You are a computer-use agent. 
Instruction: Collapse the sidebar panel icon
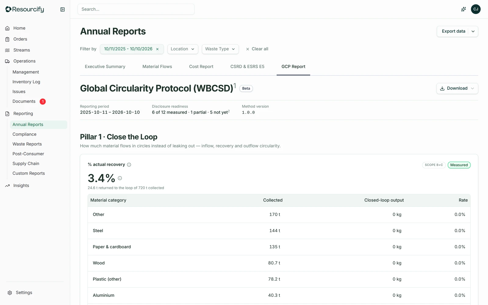click(x=63, y=9)
